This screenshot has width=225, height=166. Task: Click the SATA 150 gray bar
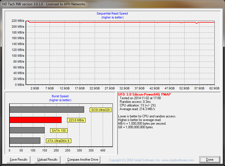click(27, 130)
